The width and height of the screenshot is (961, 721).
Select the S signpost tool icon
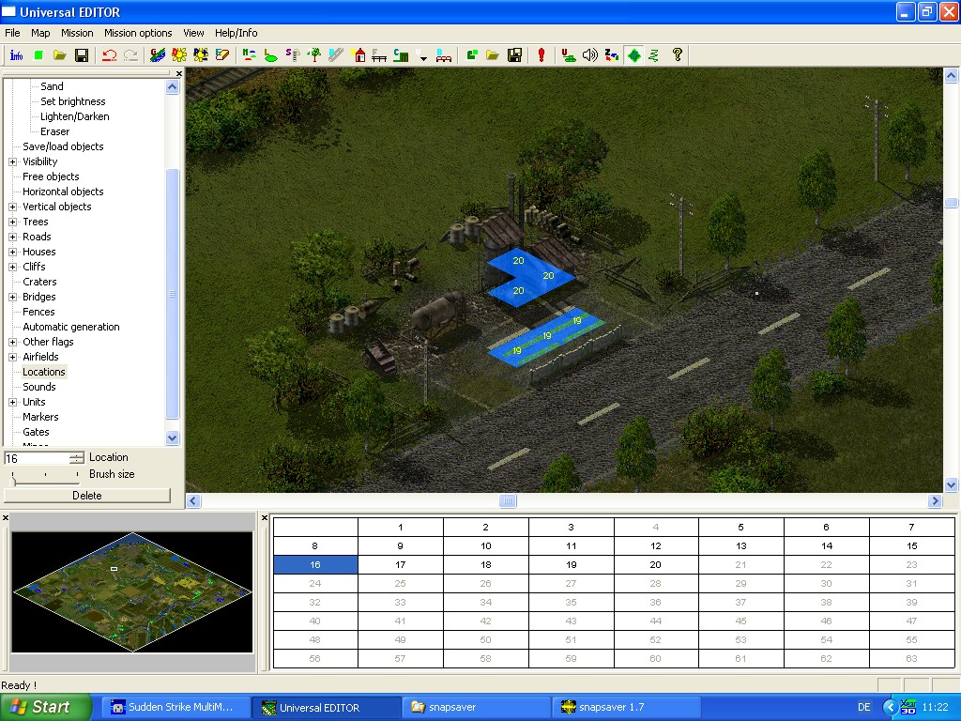point(293,55)
